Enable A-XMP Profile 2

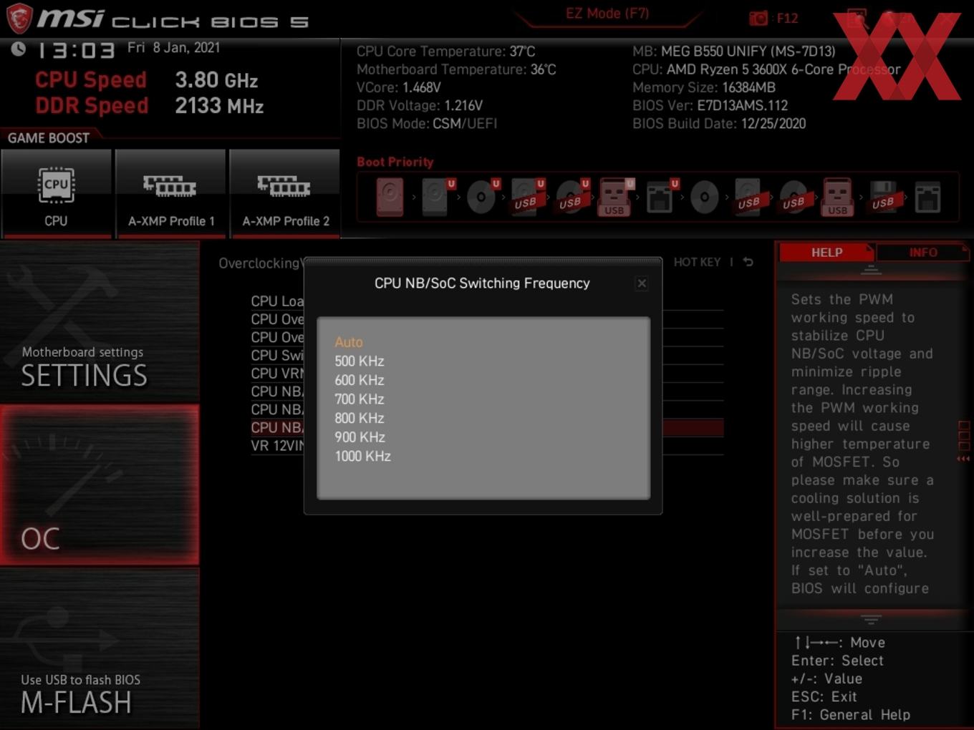[x=285, y=193]
